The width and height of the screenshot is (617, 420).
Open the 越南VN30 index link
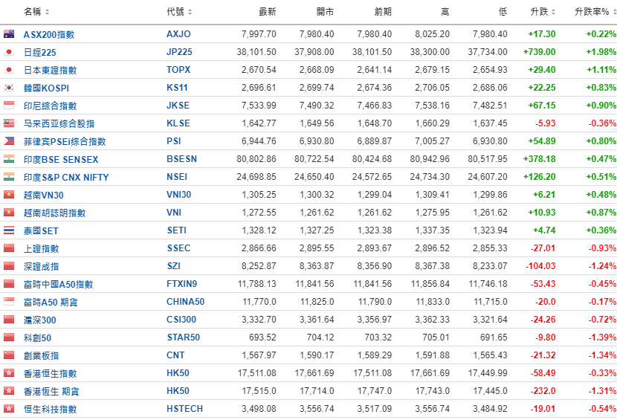tap(45, 195)
